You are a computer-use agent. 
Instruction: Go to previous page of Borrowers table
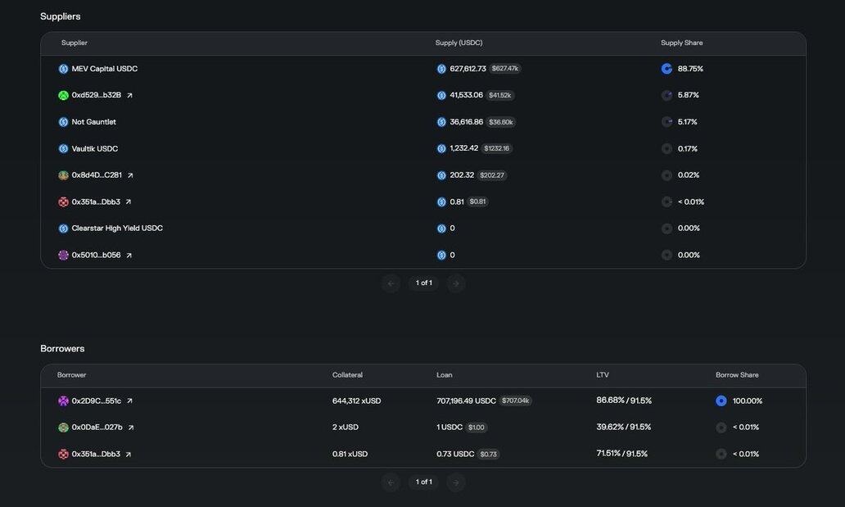tap(391, 482)
